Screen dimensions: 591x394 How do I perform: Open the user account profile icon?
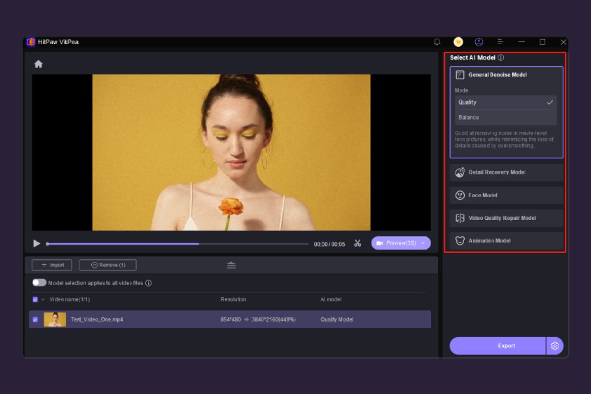(479, 42)
